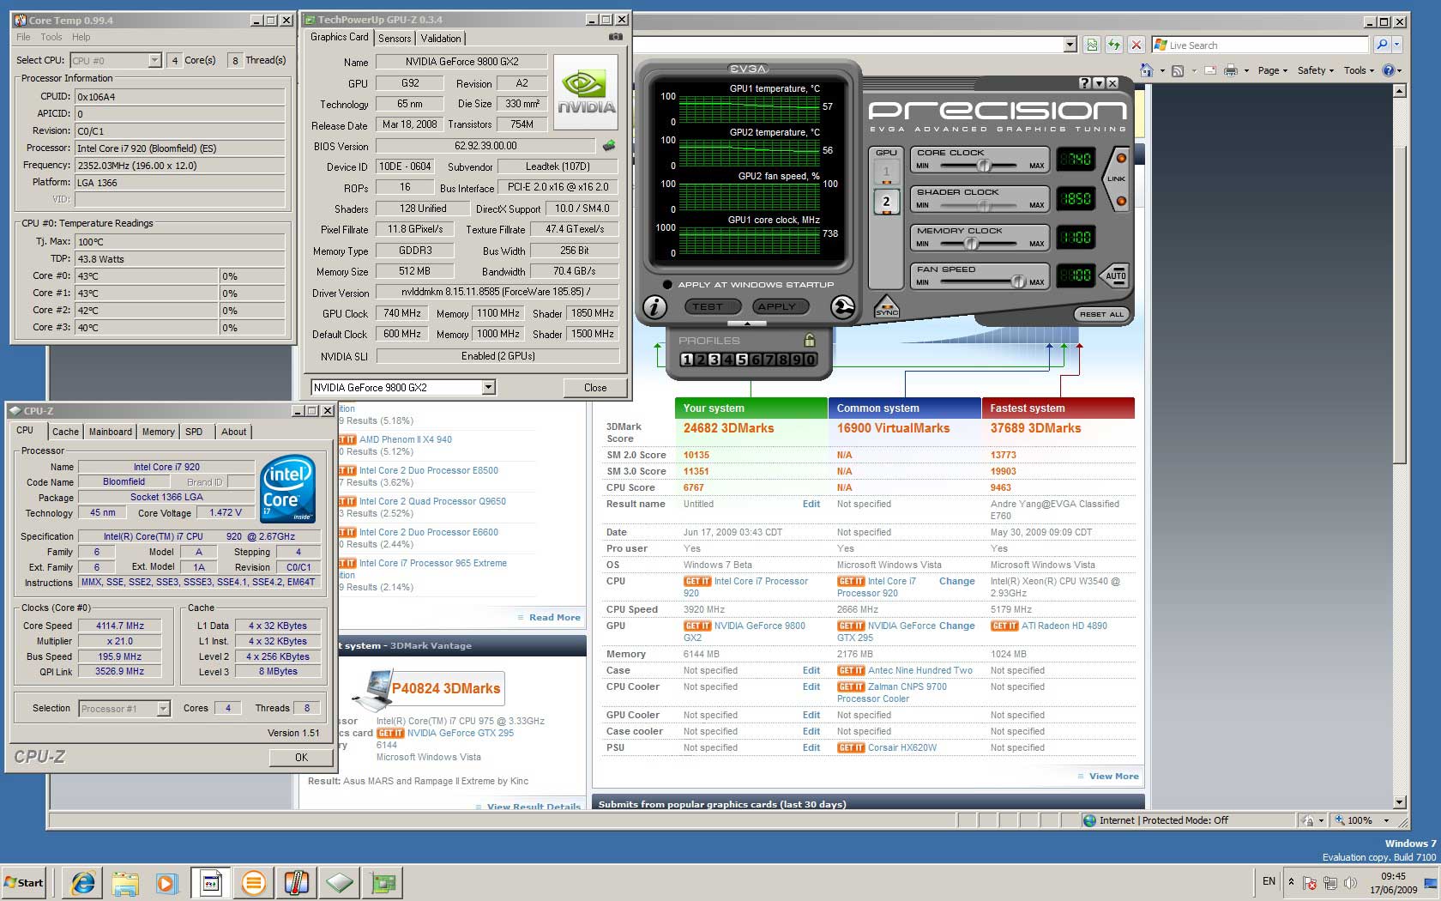Expand the search provider dropdown arrow
Viewport: 1441px width, 901px height.
[x=1397, y=45]
